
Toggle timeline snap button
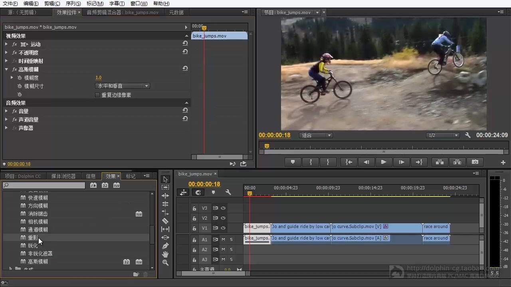click(x=198, y=192)
